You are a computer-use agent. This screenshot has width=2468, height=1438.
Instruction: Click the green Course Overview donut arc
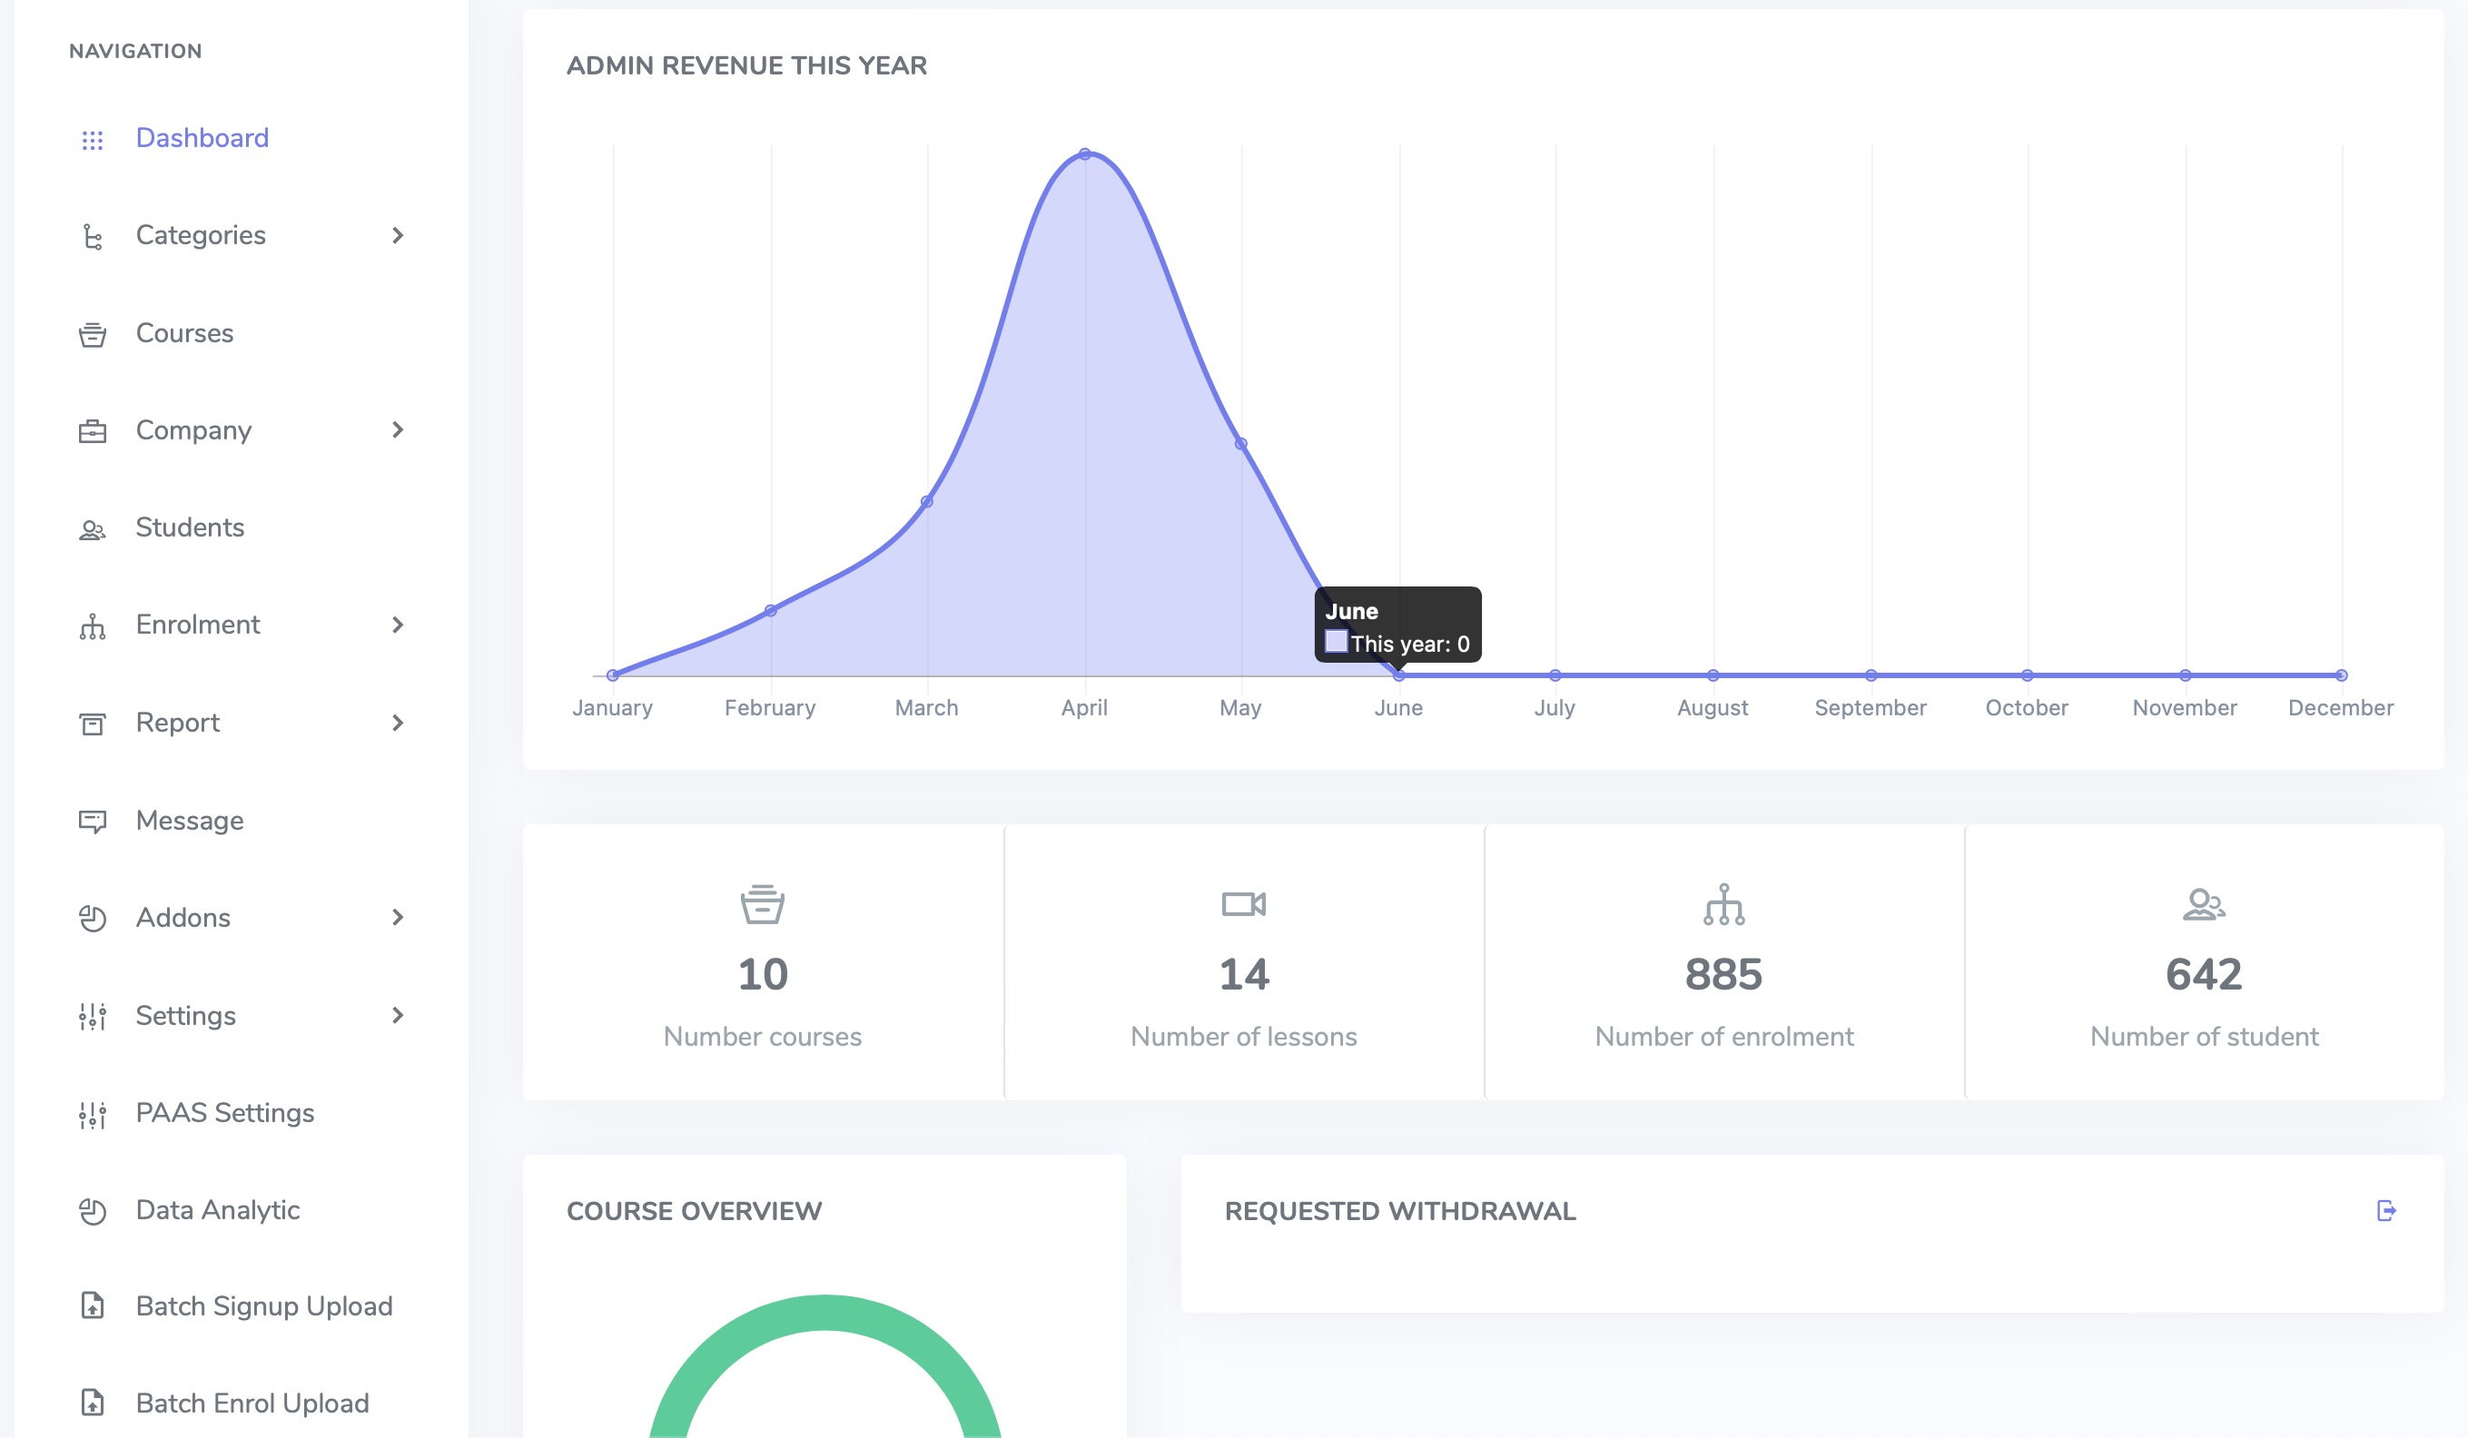coord(824,1314)
